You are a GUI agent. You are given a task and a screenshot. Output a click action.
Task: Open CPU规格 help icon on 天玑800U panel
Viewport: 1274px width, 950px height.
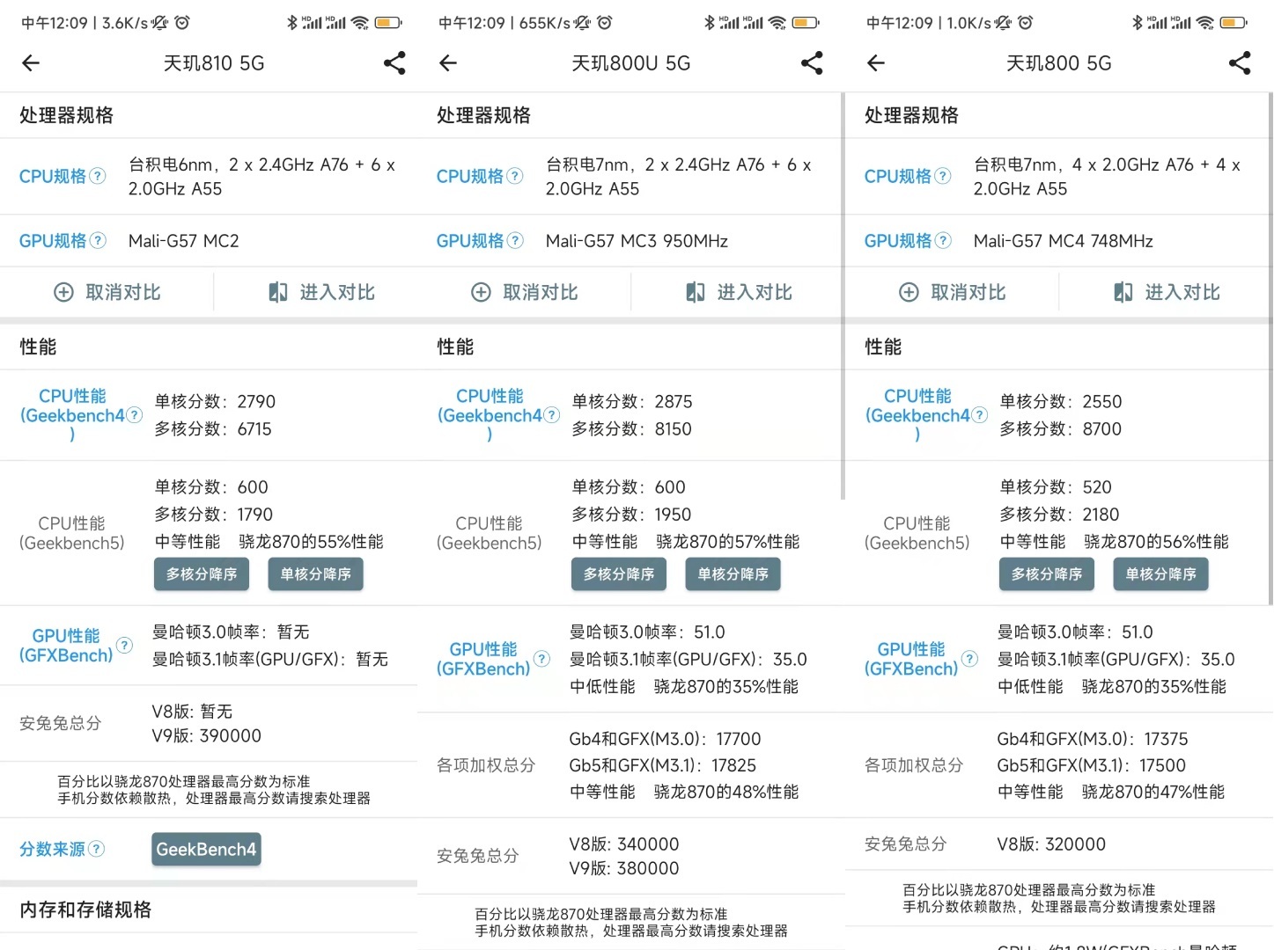click(x=515, y=176)
